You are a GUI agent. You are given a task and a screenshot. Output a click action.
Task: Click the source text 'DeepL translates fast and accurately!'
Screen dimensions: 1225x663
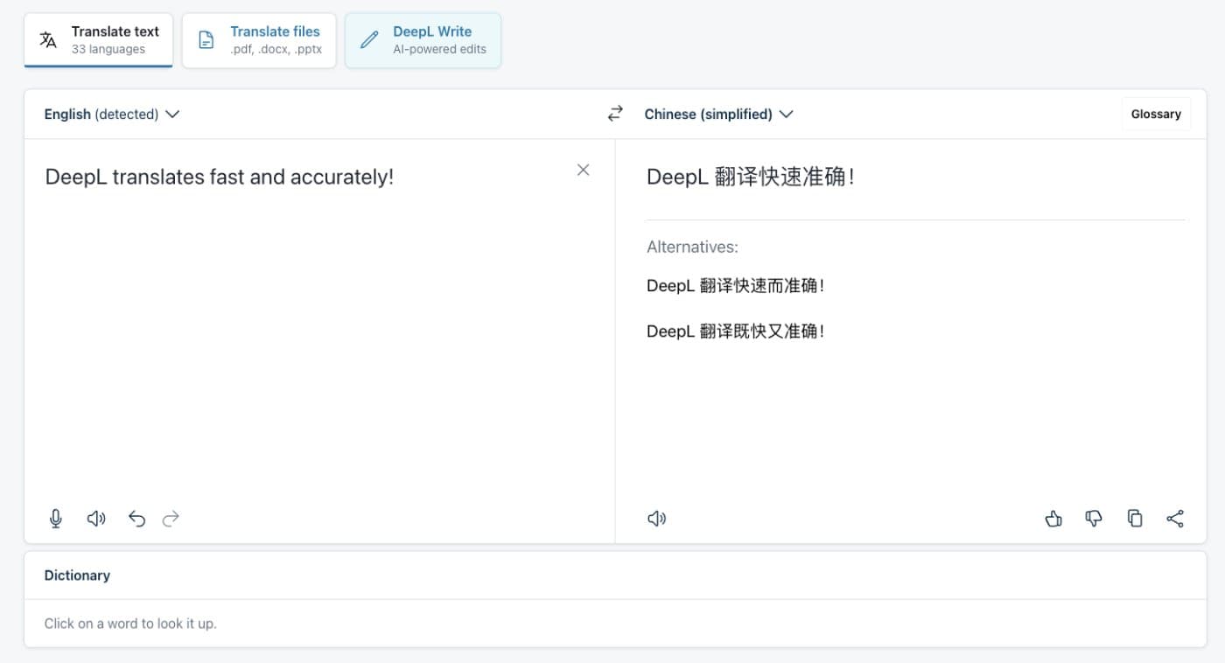(220, 177)
